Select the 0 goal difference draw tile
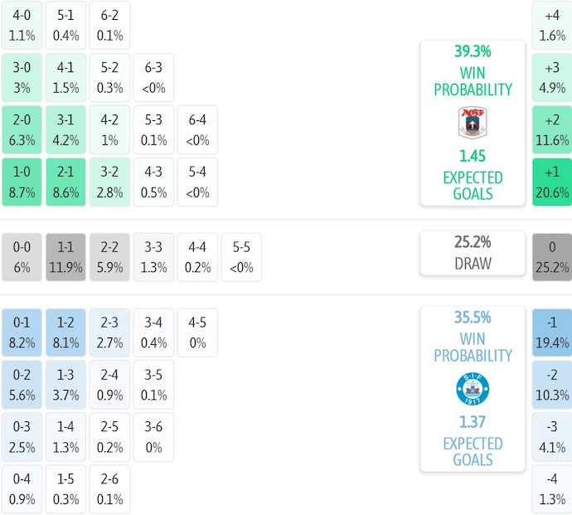The image size is (572, 515). point(552,257)
